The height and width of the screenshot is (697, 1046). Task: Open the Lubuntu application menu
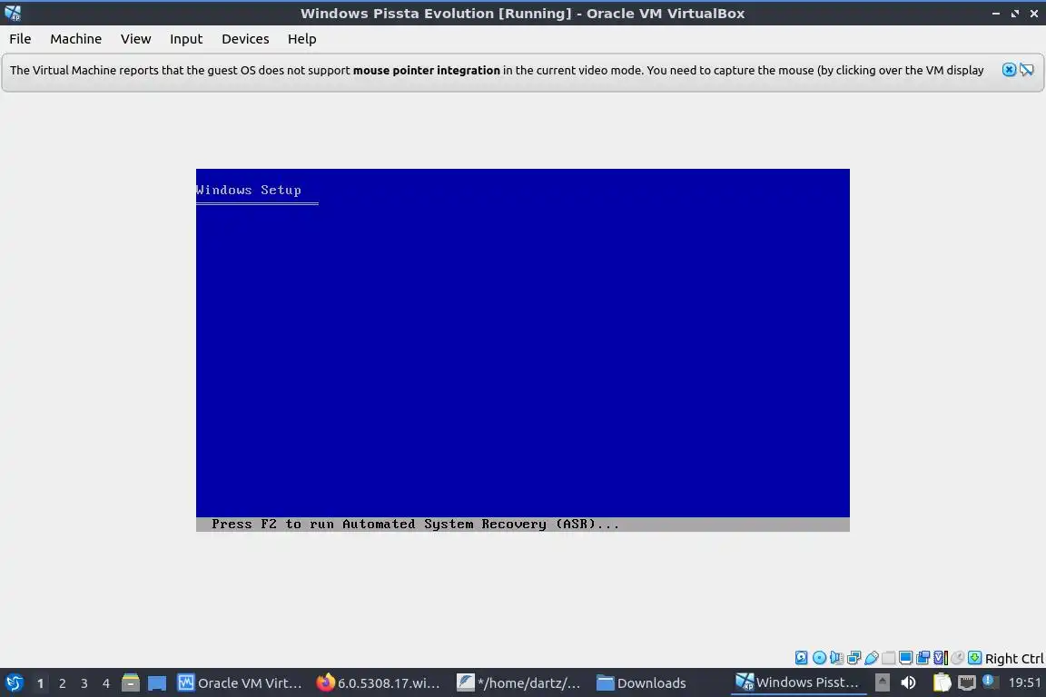(x=14, y=682)
